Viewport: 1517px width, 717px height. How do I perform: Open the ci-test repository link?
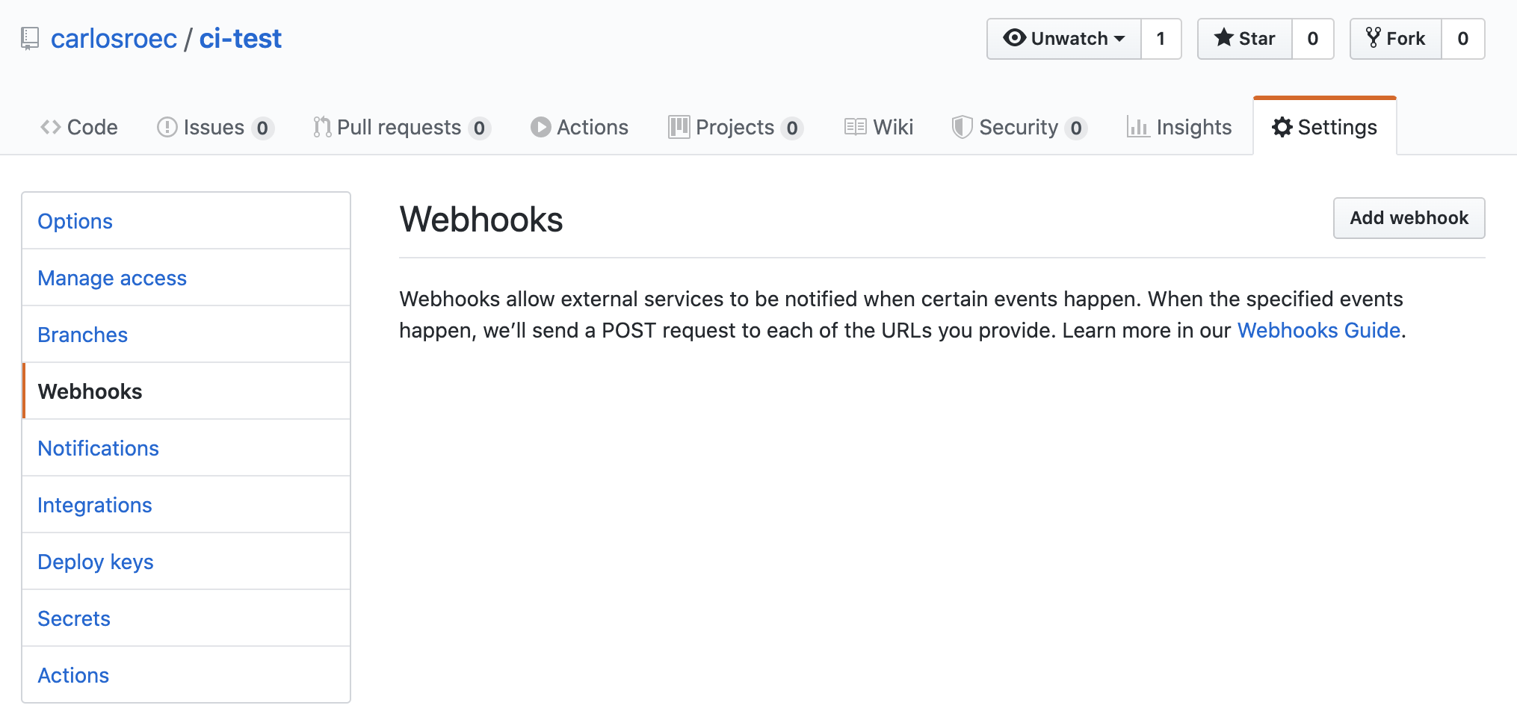[x=241, y=39]
